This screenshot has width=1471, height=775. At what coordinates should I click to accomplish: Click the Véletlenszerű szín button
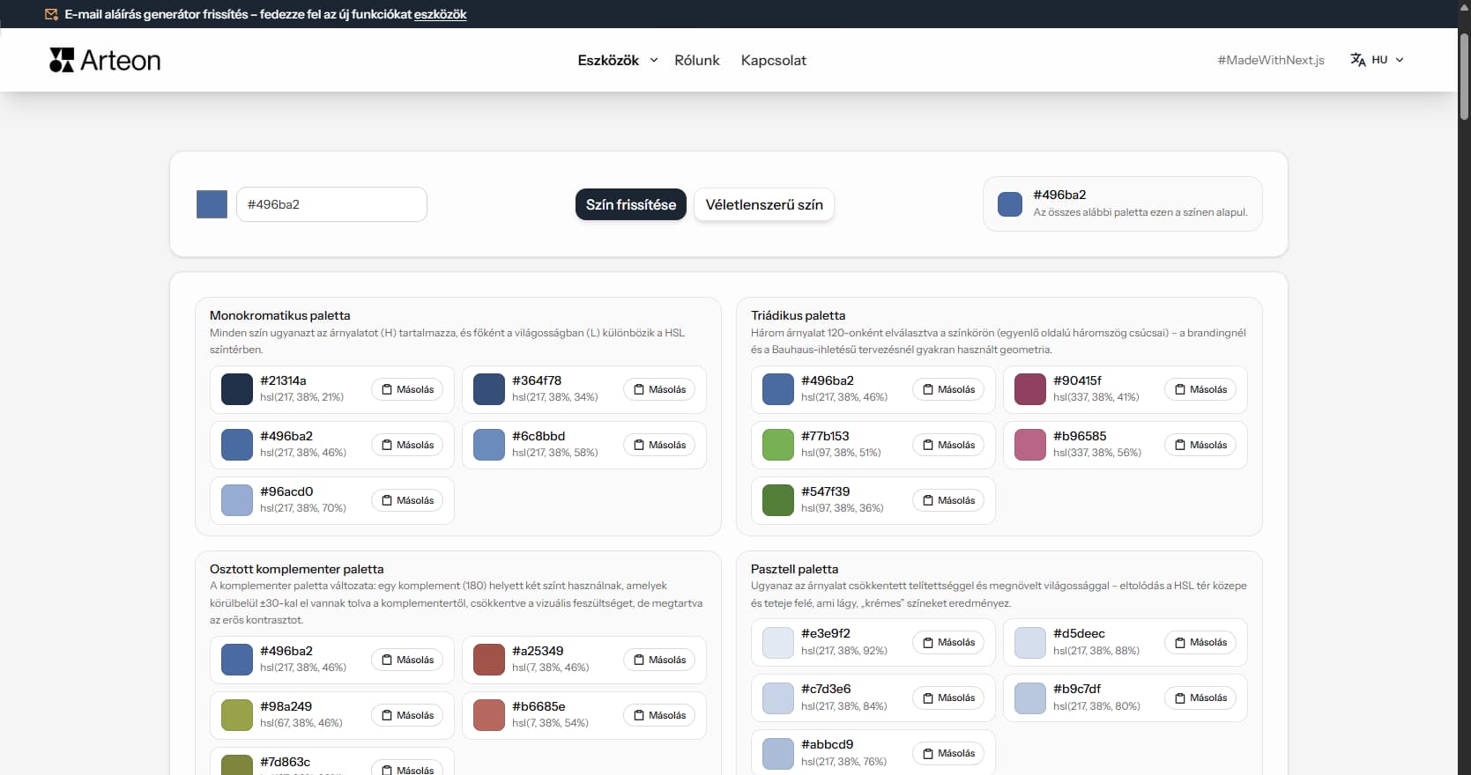[x=763, y=204]
